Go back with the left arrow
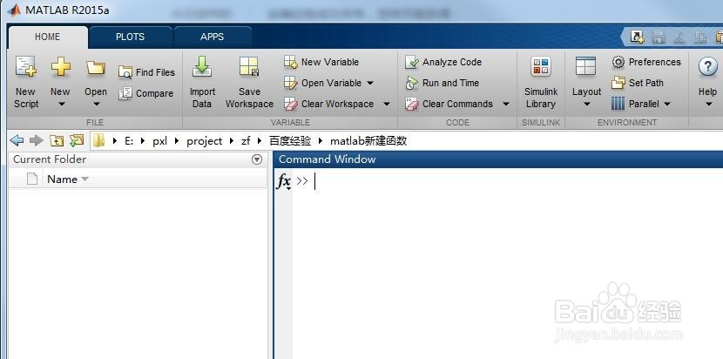The height and width of the screenshot is (359, 723). pos(17,140)
